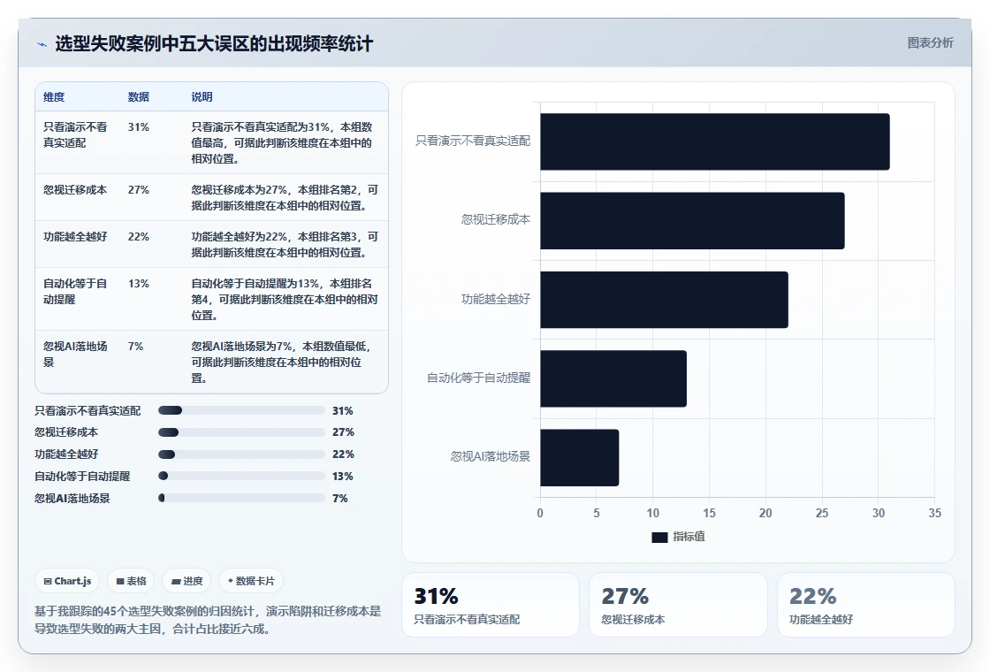Click the description mentioning 本组排名第2
The width and height of the screenshot is (990, 672).
point(285,198)
